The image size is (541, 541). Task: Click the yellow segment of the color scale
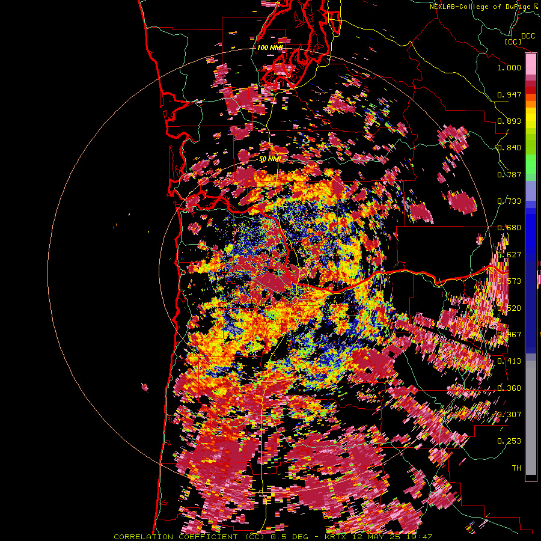coord(531,118)
